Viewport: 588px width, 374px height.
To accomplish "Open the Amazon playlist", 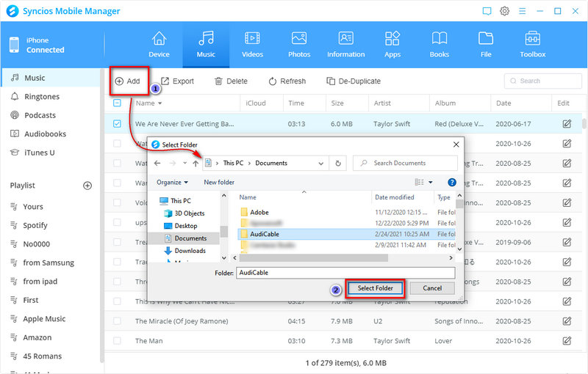I will pyautogui.click(x=37, y=337).
